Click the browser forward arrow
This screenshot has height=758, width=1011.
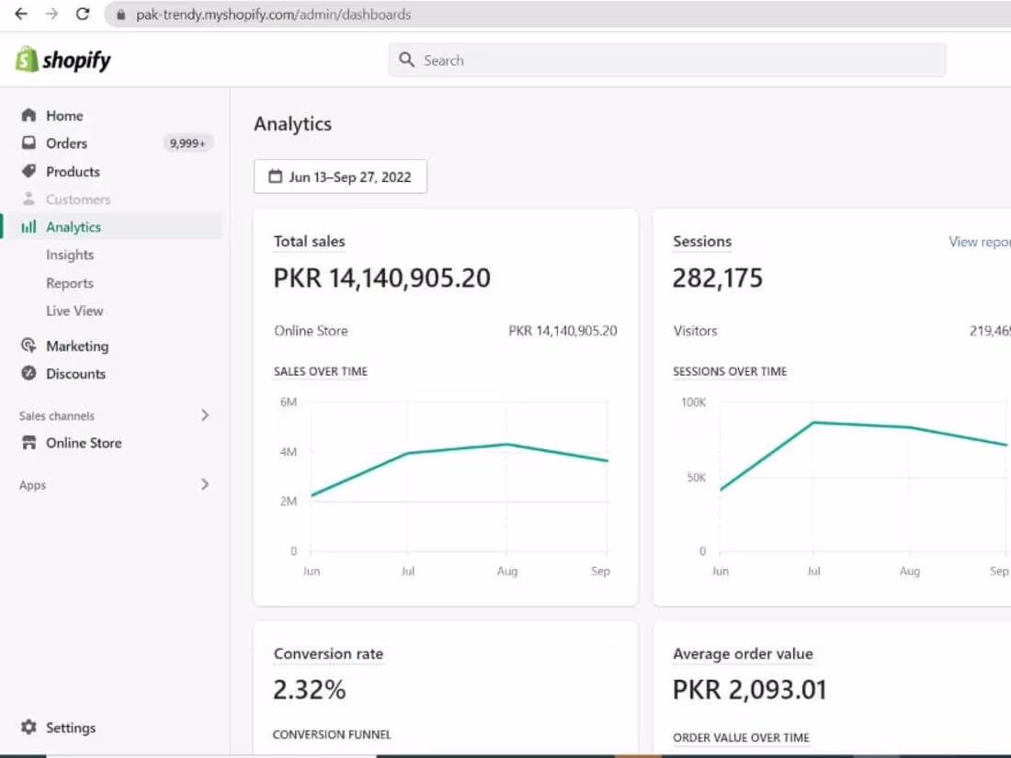[51, 14]
